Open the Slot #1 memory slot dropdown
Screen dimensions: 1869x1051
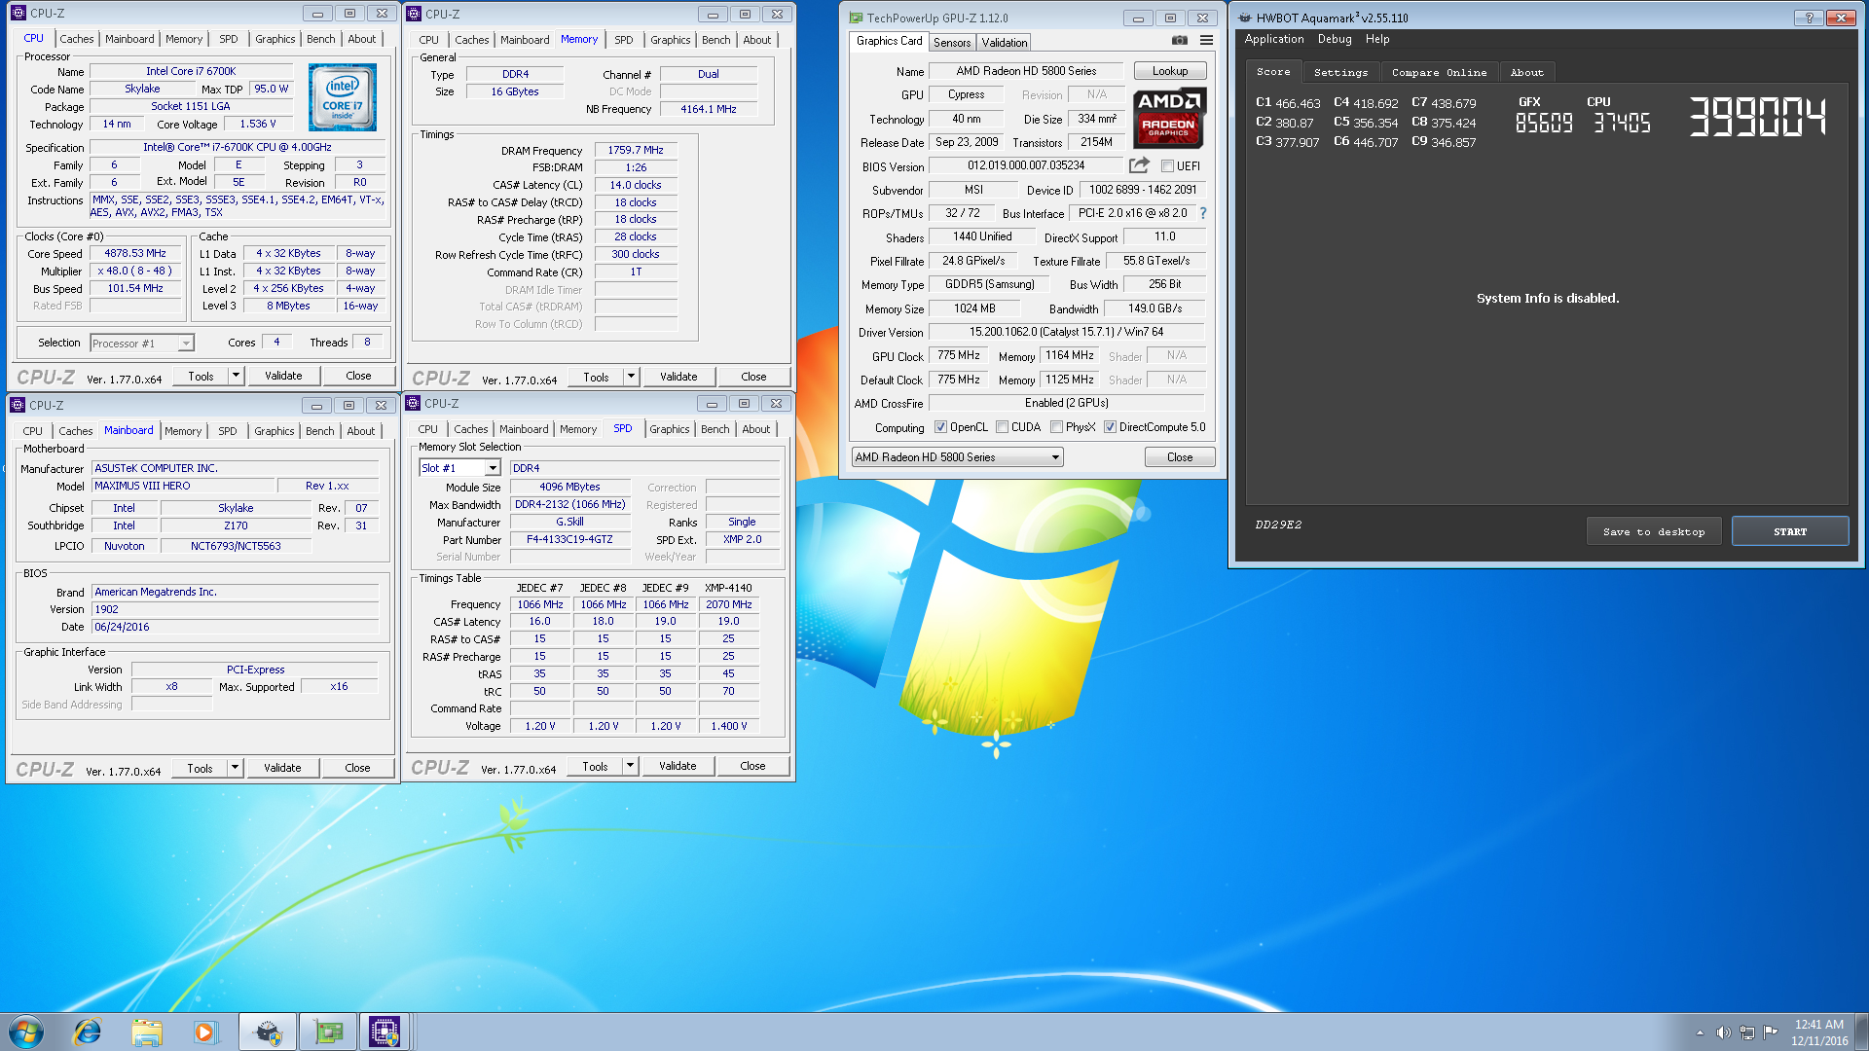point(459,468)
